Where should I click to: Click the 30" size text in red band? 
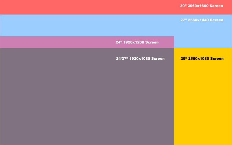click(183, 6)
